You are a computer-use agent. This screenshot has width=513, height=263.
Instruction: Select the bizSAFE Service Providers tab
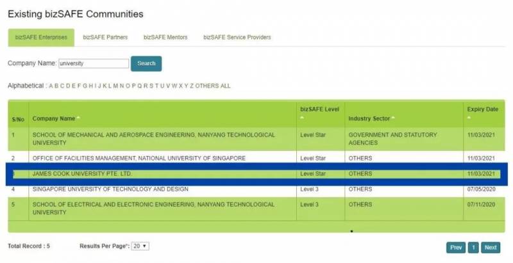[237, 37]
